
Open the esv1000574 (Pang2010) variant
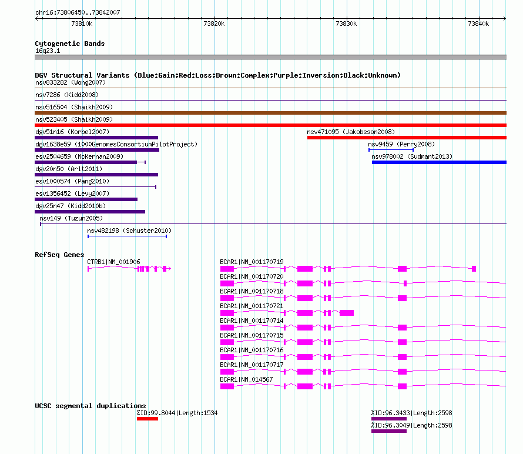(72, 181)
